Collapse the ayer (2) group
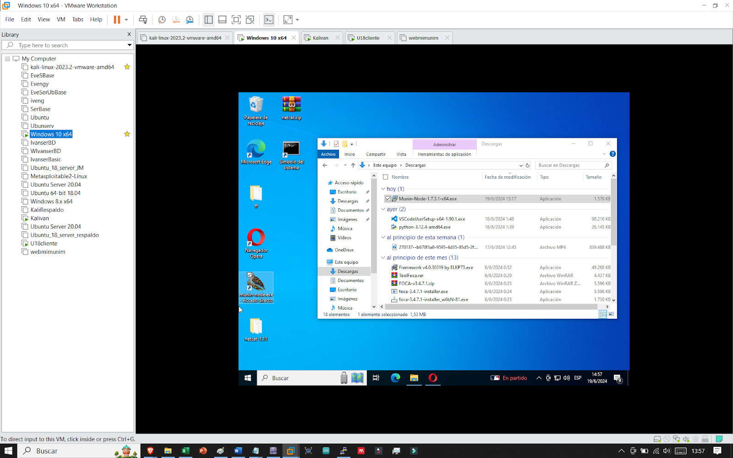The height and width of the screenshot is (458, 733). click(383, 209)
